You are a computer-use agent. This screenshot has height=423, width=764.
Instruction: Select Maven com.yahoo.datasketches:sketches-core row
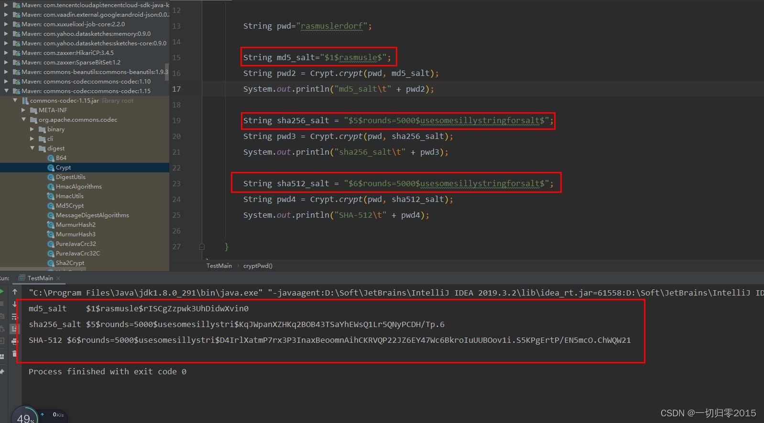point(85,43)
